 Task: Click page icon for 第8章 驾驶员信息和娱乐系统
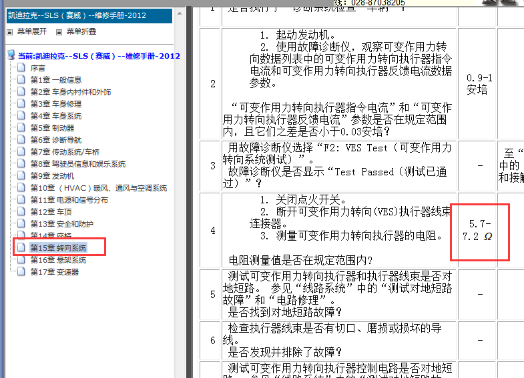point(21,164)
